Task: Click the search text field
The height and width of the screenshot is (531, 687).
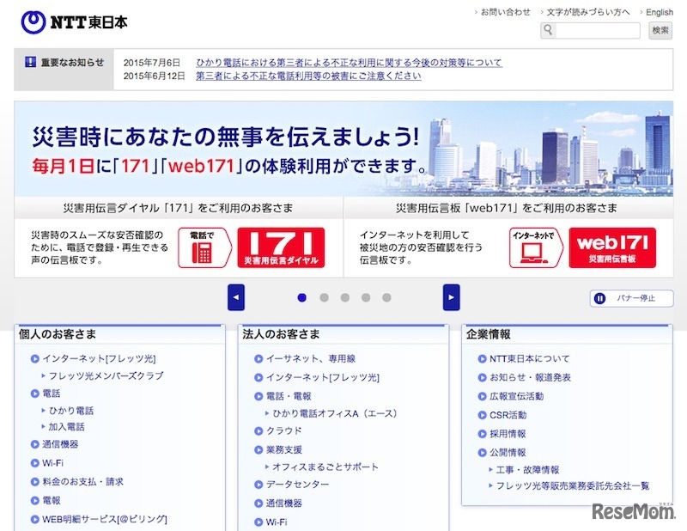Action: click(597, 30)
